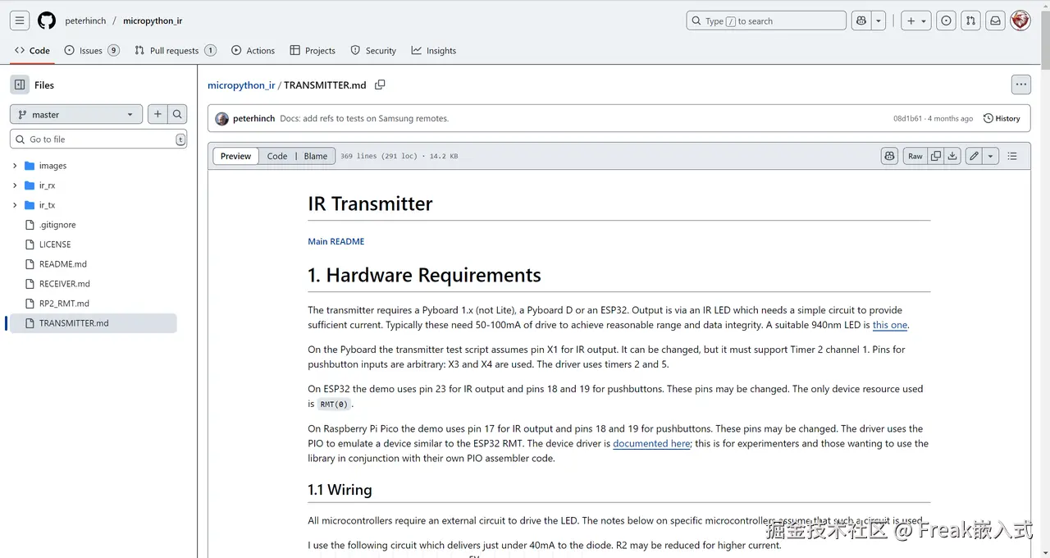The height and width of the screenshot is (558, 1050).
Task: Expand the images folder chevron
Action: pos(15,166)
